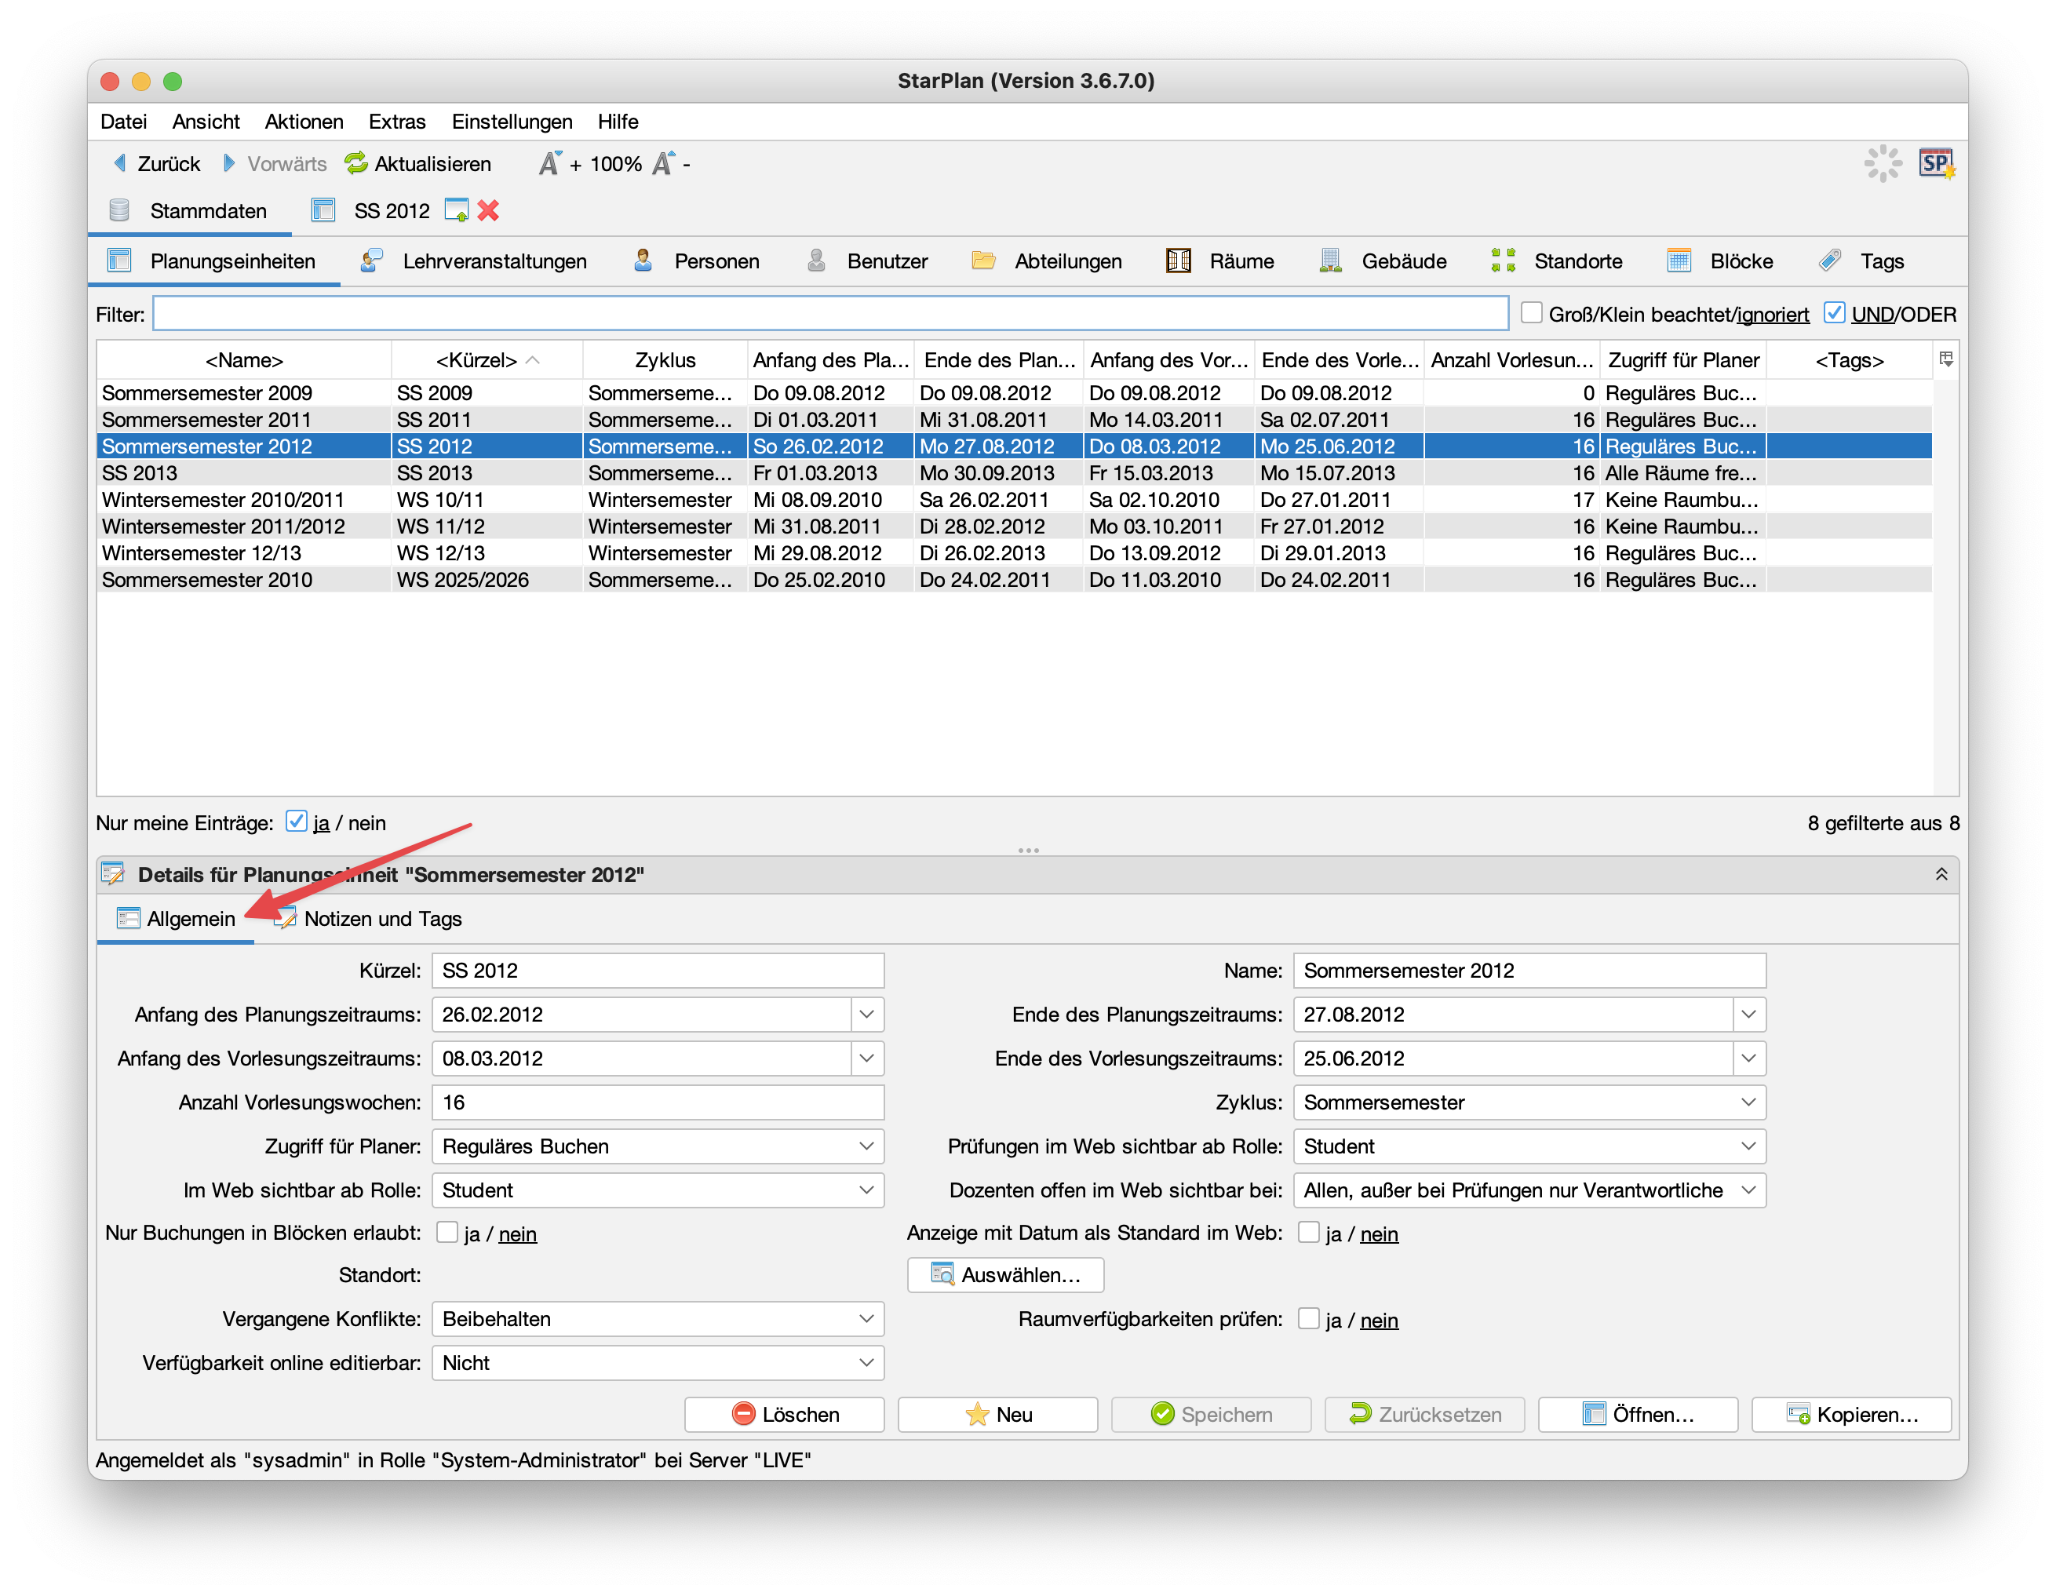This screenshot has height=1596, width=2056.
Task: Click the red X beside SS 2012
Action: click(487, 211)
